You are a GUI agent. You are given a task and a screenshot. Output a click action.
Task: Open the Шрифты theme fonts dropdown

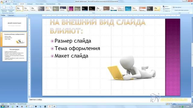click(x=166, y=9)
